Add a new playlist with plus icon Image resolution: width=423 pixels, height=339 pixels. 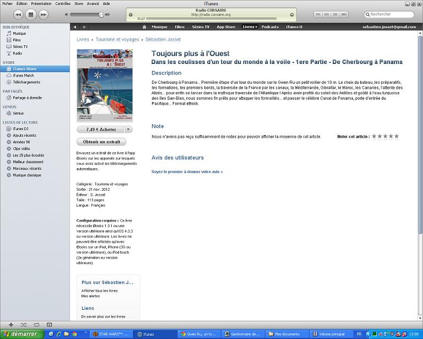[11, 325]
